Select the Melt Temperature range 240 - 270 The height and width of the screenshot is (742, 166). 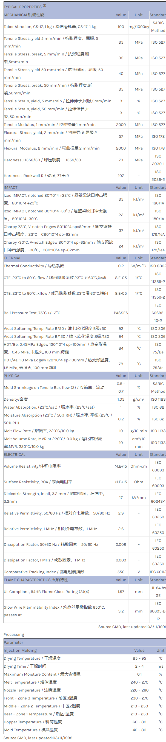click(139, 682)
